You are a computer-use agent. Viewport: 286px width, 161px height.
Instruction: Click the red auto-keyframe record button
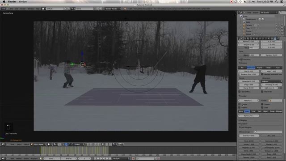coord(133,158)
